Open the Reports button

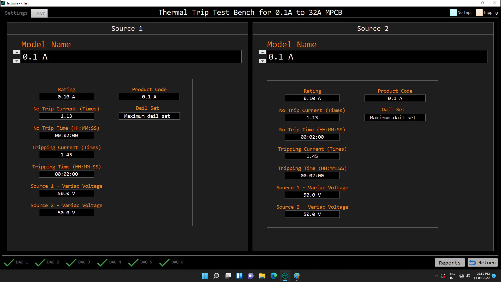[x=450, y=263]
